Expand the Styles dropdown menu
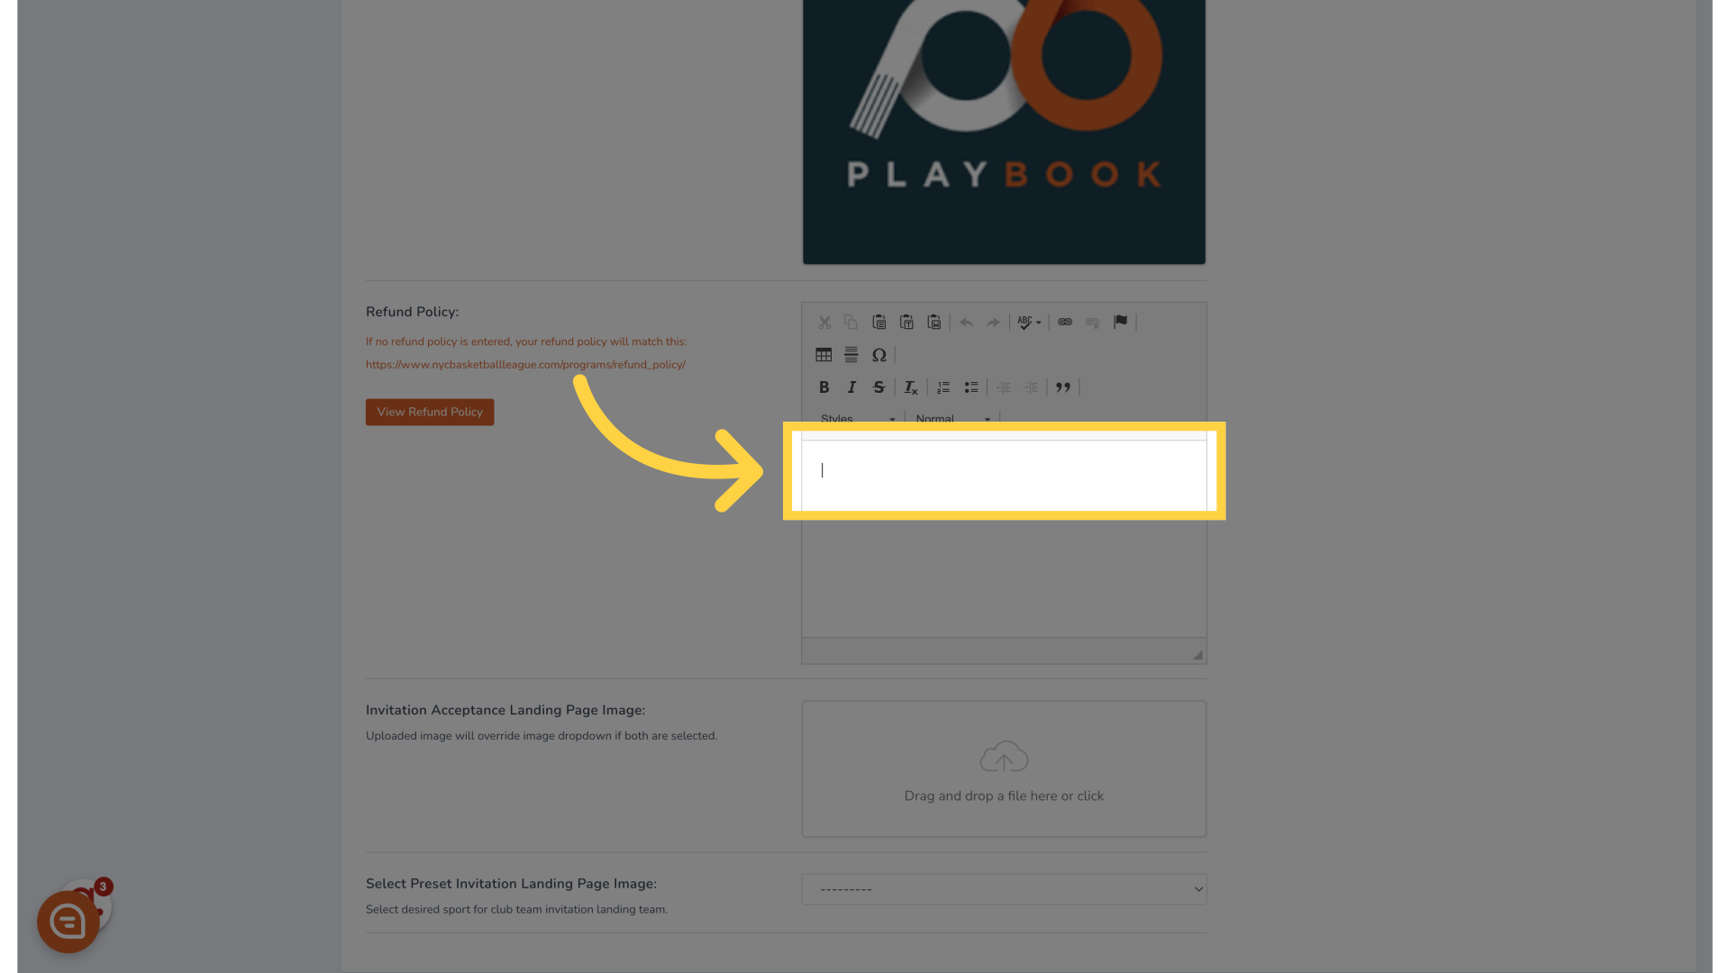This screenshot has height=973, width=1730. pyautogui.click(x=855, y=418)
